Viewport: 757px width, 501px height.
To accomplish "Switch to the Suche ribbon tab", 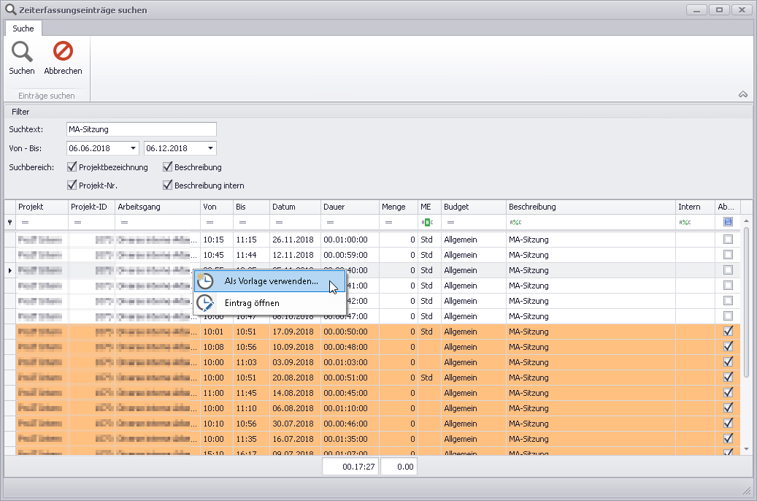I will [23, 28].
